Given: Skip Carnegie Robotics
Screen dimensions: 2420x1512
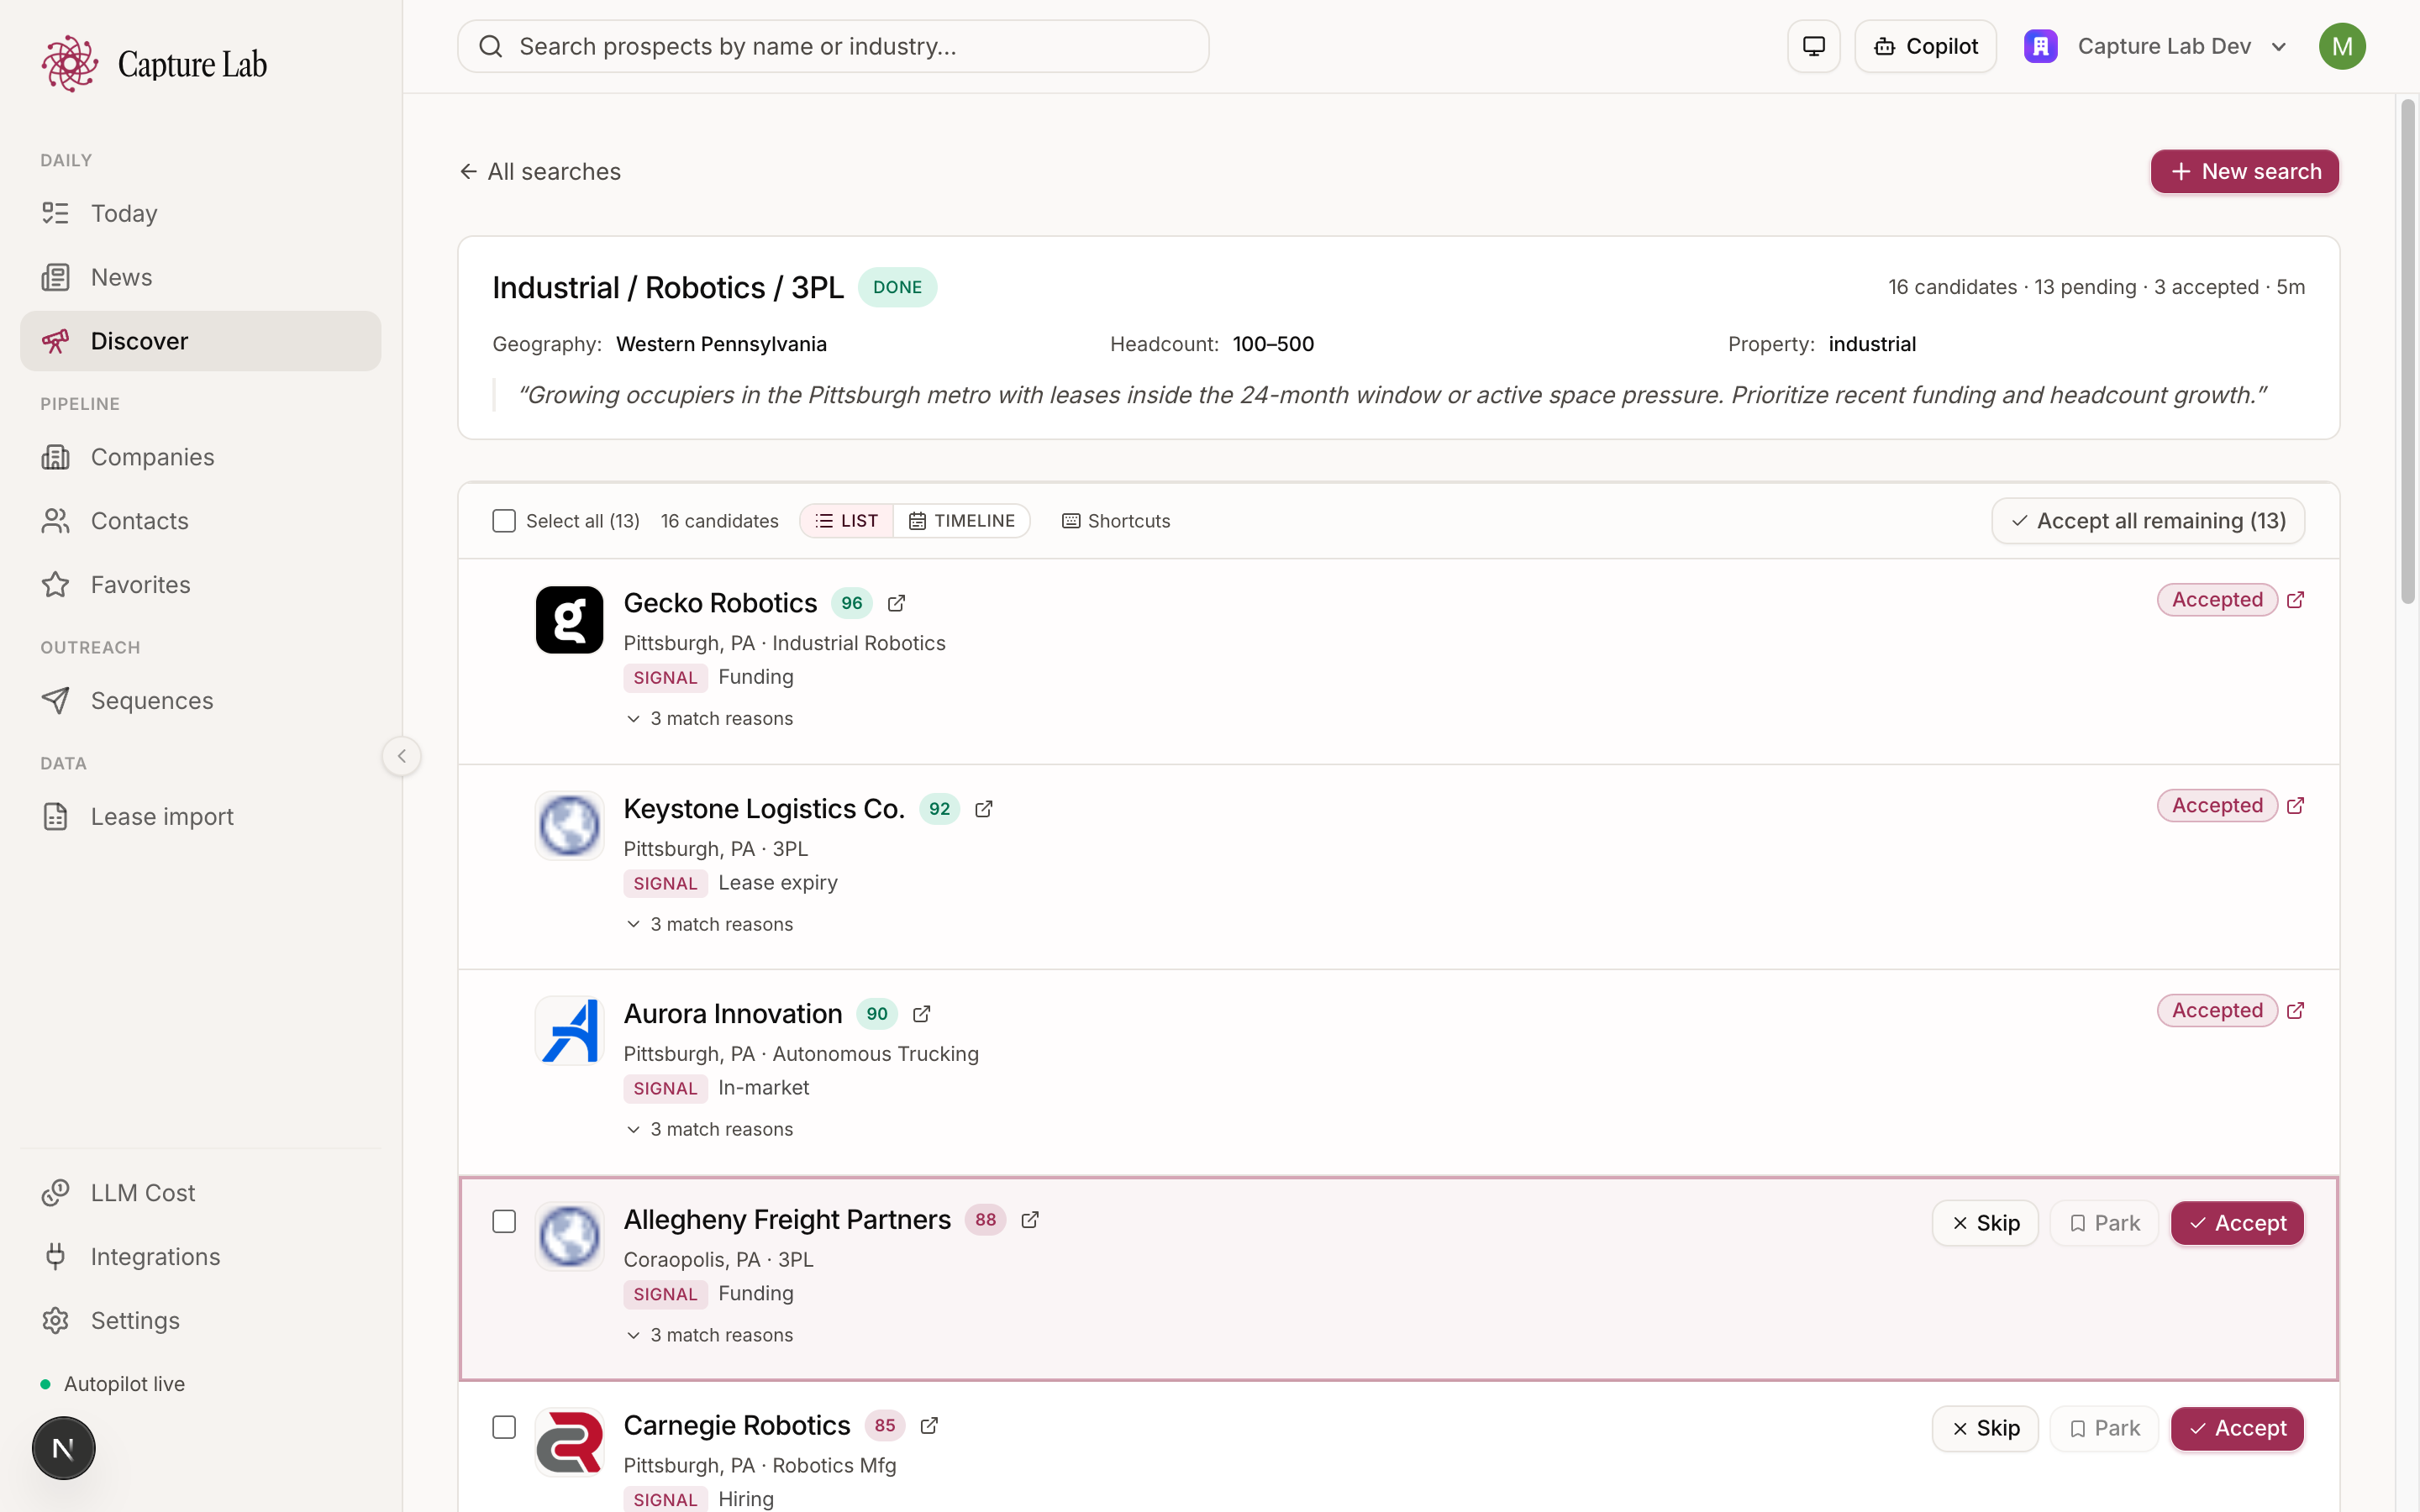Looking at the screenshot, I should pos(1985,1429).
